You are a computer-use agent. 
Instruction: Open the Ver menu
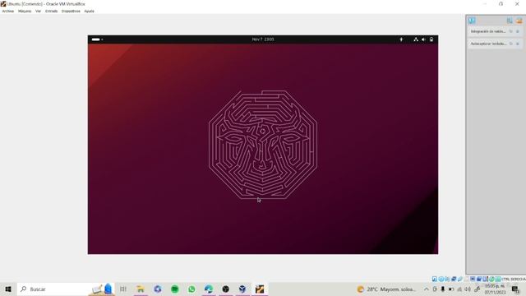(x=39, y=11)
